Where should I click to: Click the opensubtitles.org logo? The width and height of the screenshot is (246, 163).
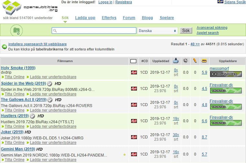(29, 8)
